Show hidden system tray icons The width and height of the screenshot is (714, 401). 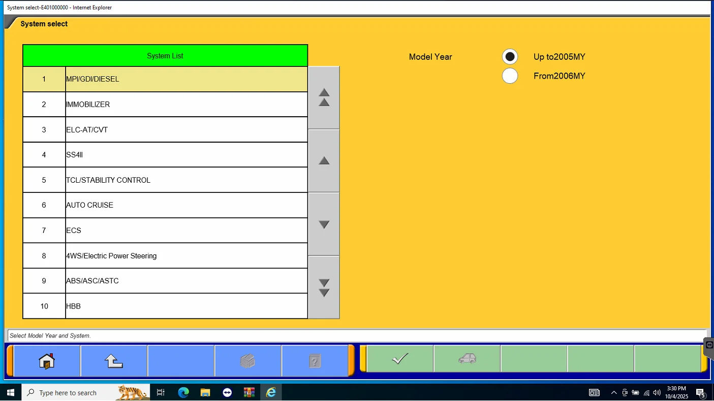[614, 392]
